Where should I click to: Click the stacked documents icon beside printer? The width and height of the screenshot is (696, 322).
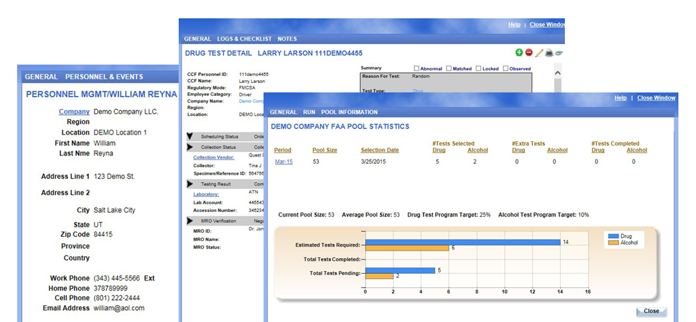coord(559,52)
